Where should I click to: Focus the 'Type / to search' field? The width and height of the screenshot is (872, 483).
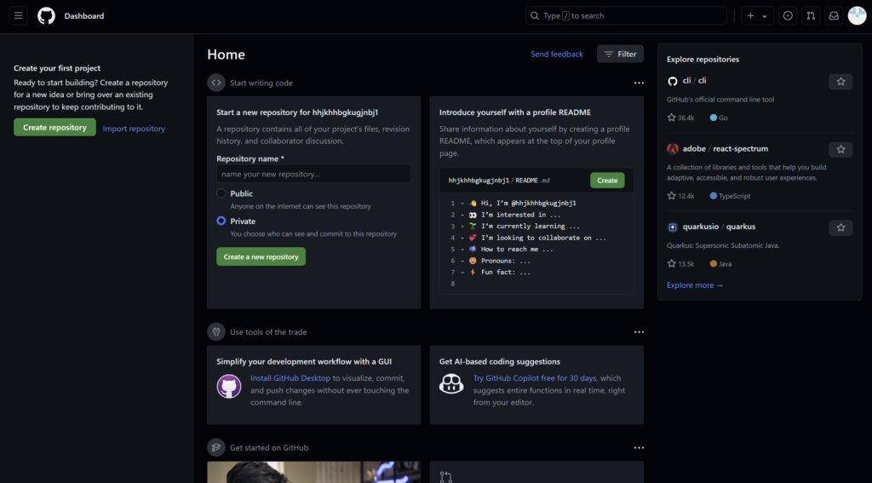click(626, 15)
